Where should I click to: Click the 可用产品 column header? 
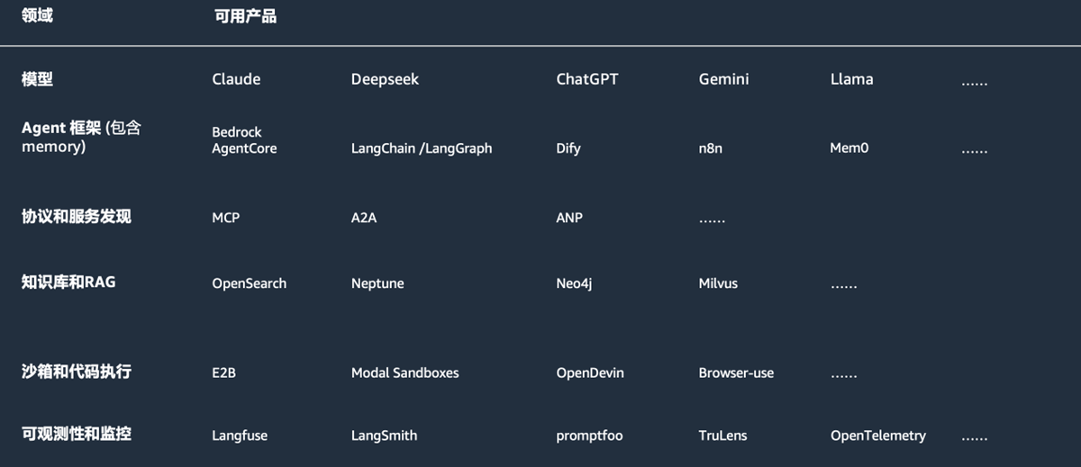(x=245, y=16)
